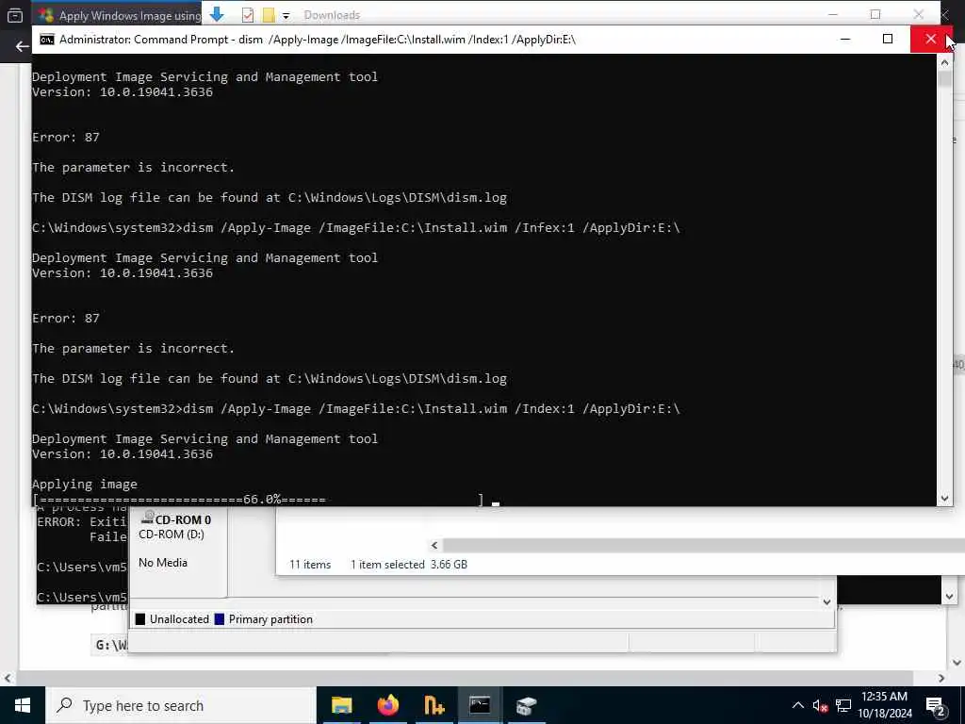Click the 'Applying image' line
The image size is (965, 724).
click(84, 484)
